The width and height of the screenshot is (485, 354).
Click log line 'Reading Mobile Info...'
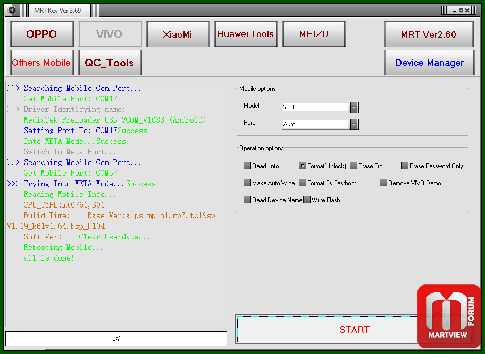click(70, 194)
